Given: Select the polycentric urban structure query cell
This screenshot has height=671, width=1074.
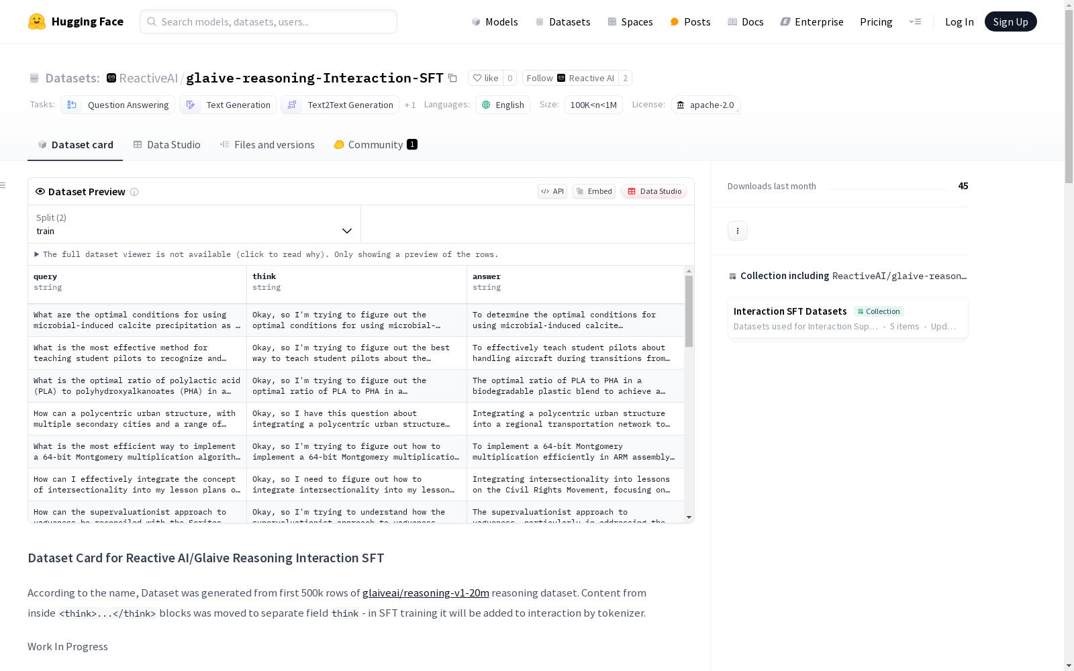Looking at the screenshot, I should 137,419.
